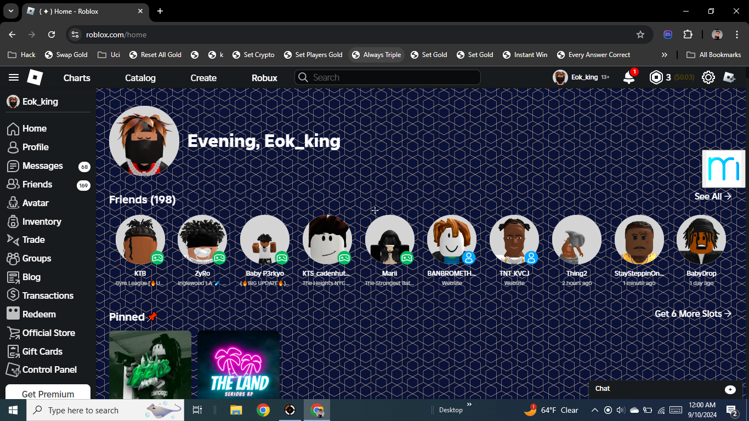The height and width of the screenshot is (421, 749).
Task: Open the All Bookmarks folder
Action: pyautogui.click(x=714, y=55)
